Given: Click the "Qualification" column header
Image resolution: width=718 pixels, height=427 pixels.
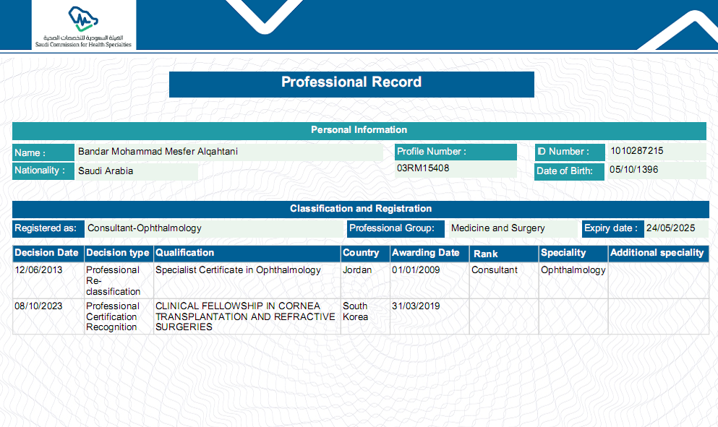Looking at the screenshot, I should [247, 254].
